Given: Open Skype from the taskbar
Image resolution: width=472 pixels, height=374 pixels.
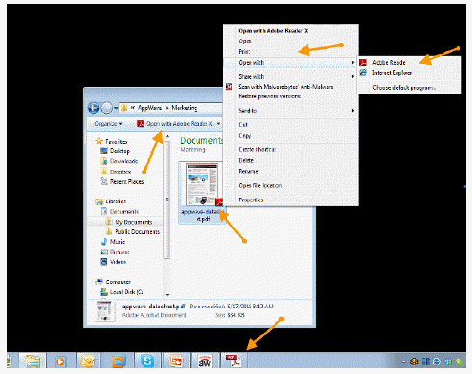Looking at the screenshot, I should (x=147, y=361).
